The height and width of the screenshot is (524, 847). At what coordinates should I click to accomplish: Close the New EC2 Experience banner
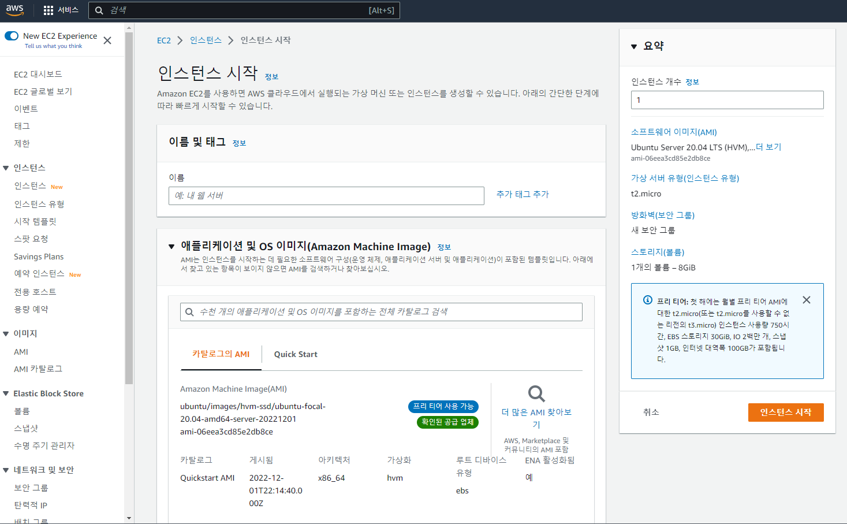click(107, 40)
